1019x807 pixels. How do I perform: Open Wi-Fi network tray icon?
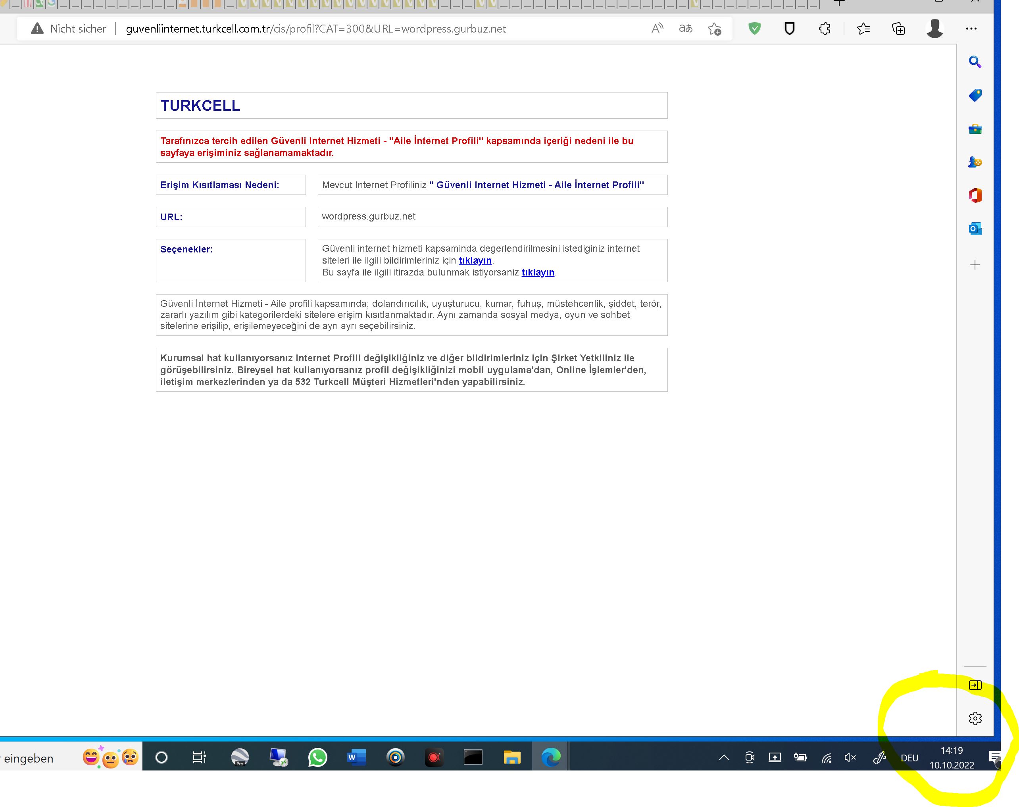[826, 758]
